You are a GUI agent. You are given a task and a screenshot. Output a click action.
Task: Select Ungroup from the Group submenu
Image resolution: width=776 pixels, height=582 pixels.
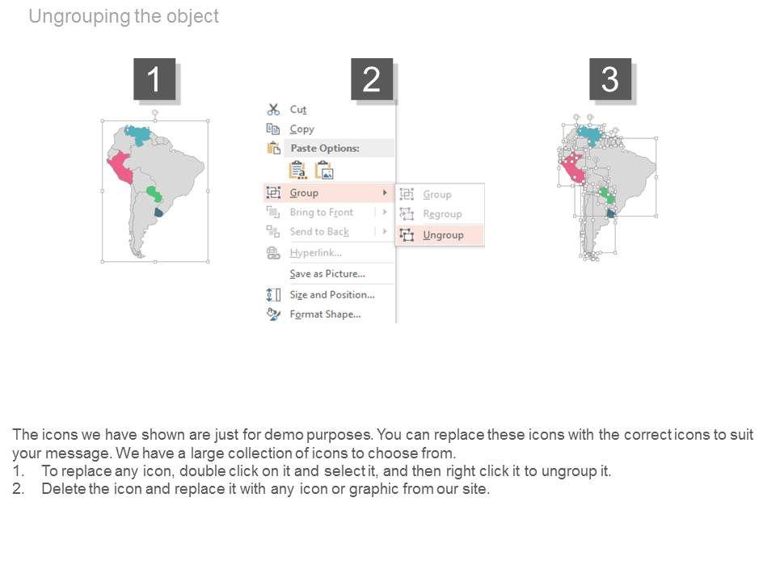[443, 234]
